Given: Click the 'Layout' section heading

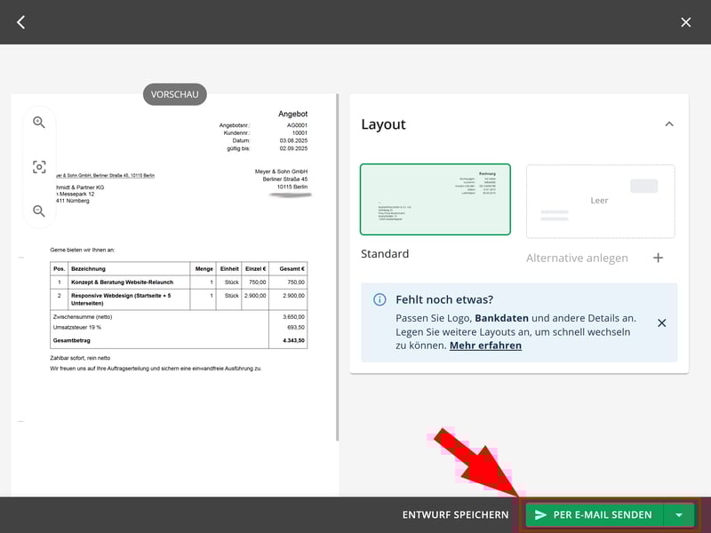Looking at the screenshot, I should click(383, 124).
